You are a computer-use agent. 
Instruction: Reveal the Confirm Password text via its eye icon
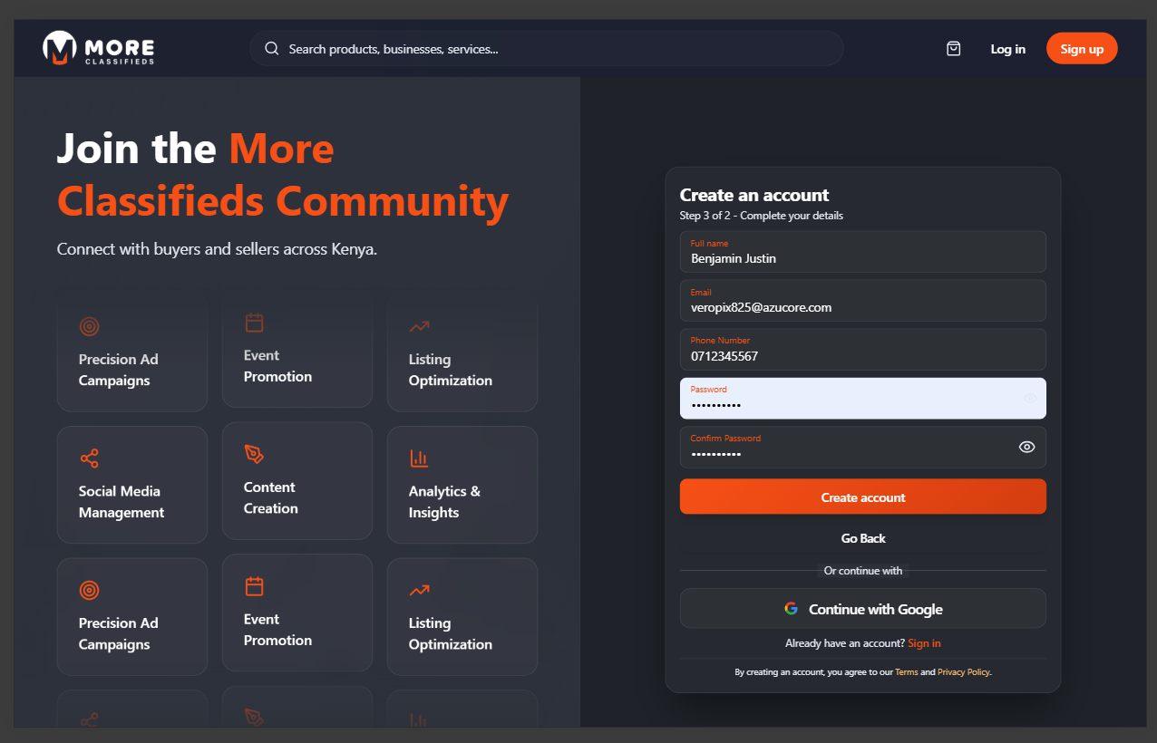click(1027, 447)
